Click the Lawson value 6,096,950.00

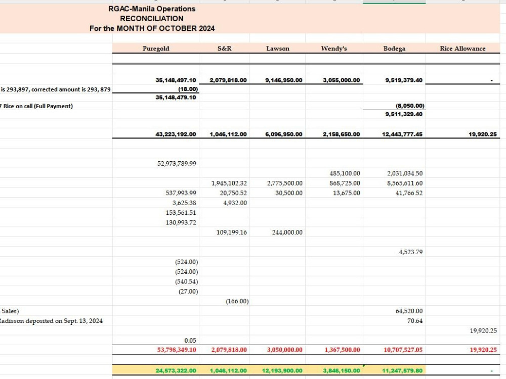(284, 134)
